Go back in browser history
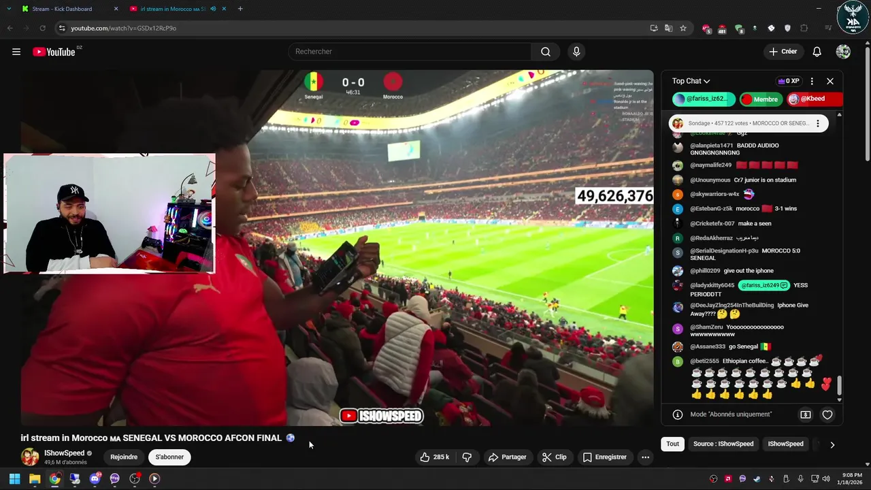 pos(10,28)
